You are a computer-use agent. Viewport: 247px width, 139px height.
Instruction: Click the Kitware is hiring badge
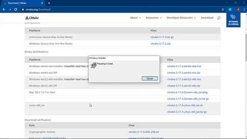click(x=233, y=20)
